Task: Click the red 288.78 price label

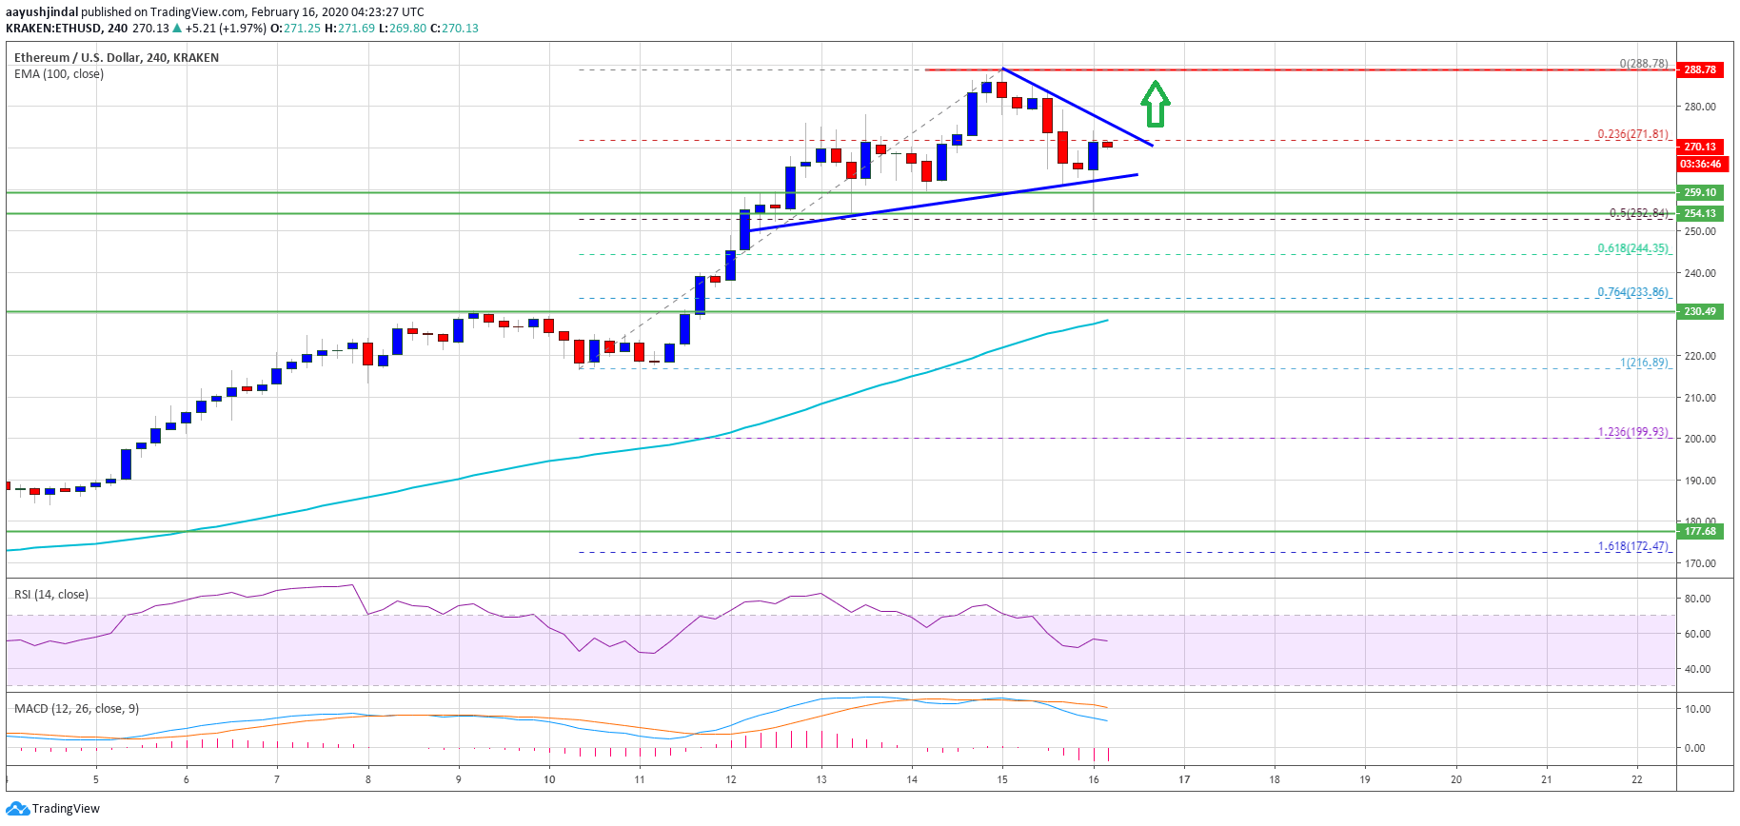Action: (1700, 69)
